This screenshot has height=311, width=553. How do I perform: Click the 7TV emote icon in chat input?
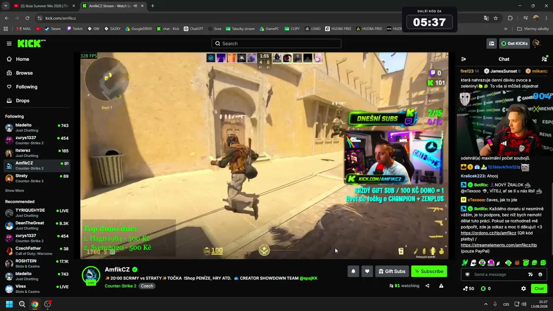(531, 274)
